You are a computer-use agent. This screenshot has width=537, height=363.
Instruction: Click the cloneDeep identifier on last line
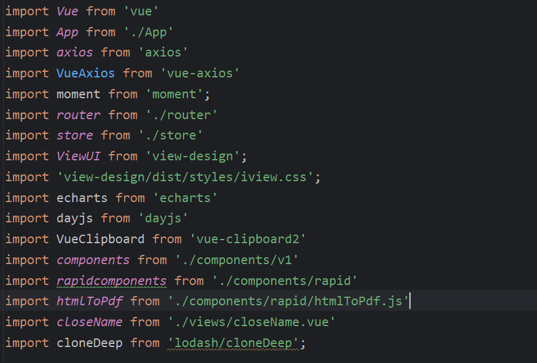(90, 343)
